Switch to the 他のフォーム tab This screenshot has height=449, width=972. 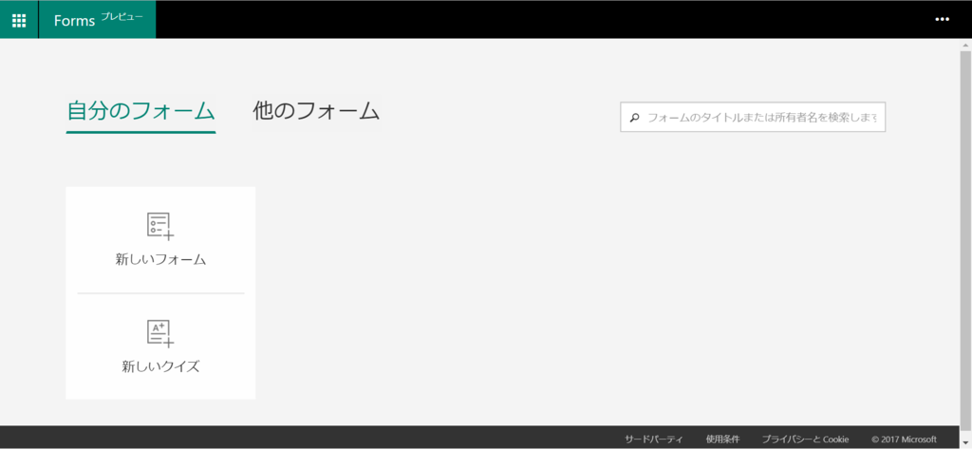pos(316,111)
